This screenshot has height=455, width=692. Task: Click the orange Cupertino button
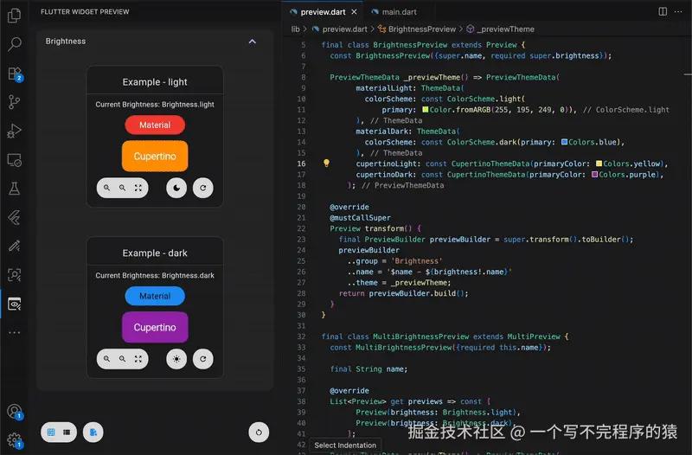click(155, 157)
